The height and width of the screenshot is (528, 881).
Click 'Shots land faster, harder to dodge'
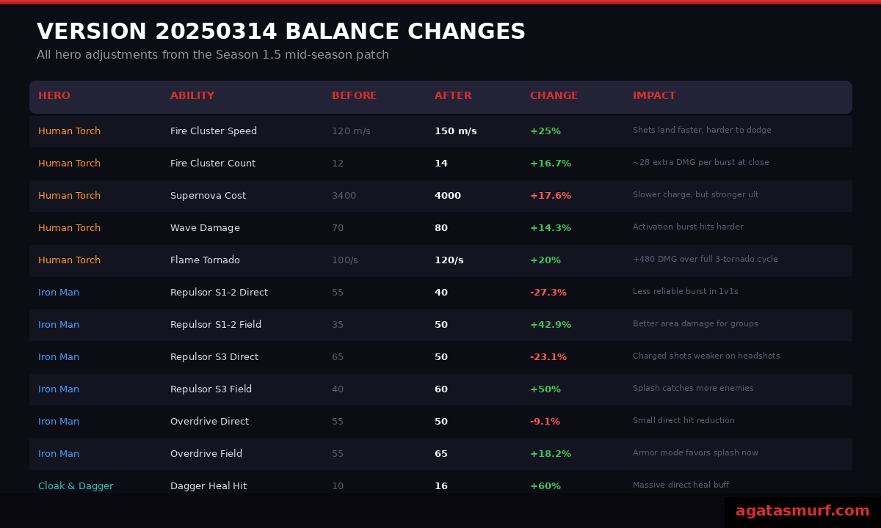tap(702, 131)
